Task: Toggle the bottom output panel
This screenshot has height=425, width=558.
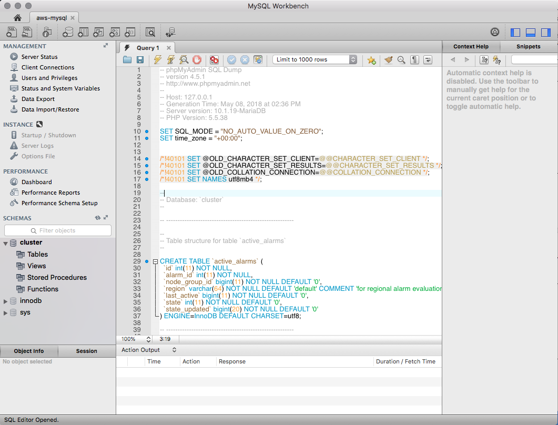Action: [x=531, y=33]
